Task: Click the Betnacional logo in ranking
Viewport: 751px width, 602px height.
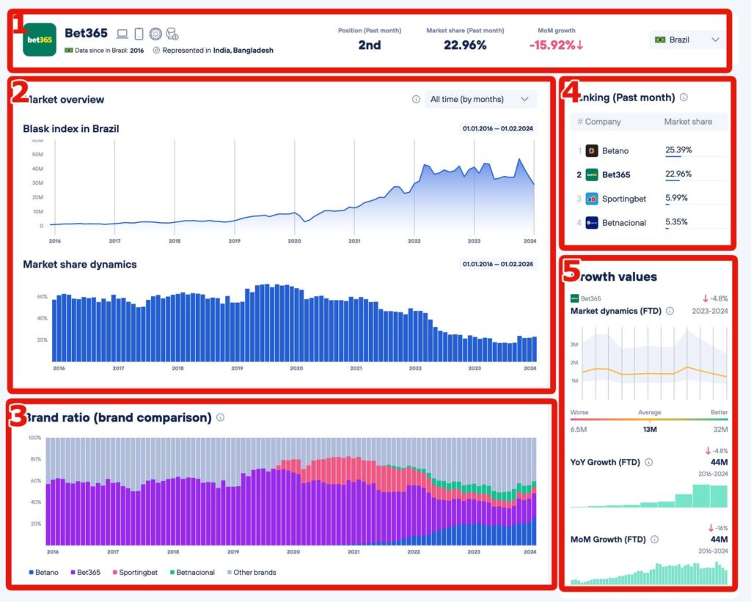Action: point(592,223)
